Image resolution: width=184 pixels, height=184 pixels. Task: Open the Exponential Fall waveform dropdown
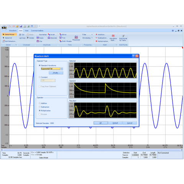(62, 69)
